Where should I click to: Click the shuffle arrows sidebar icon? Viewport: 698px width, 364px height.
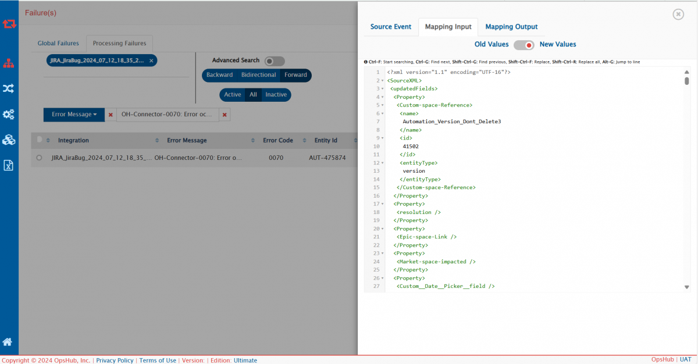click(9, 88)
